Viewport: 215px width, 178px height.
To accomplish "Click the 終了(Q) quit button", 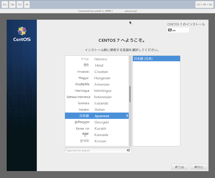I will click(x=180, y=167).
